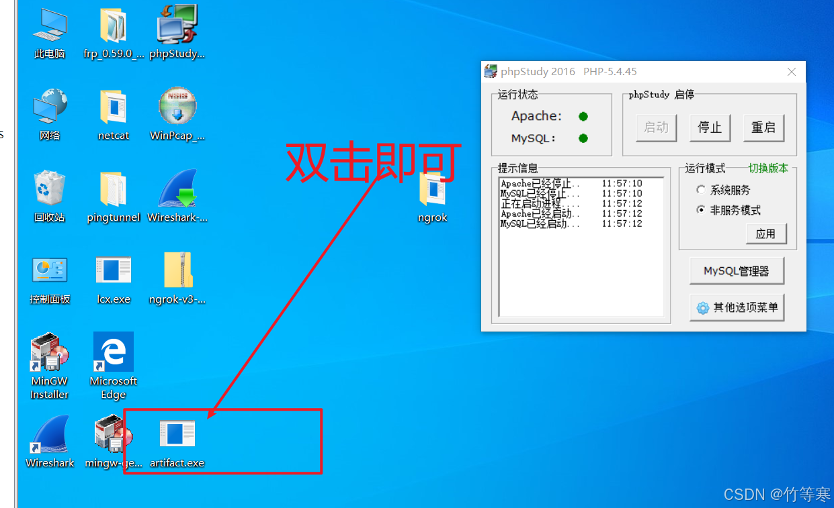The height and width of the screenshot is (508, 834).
Task: Click the MinGW Installer shortcut
Action: (x=50, y=354)
